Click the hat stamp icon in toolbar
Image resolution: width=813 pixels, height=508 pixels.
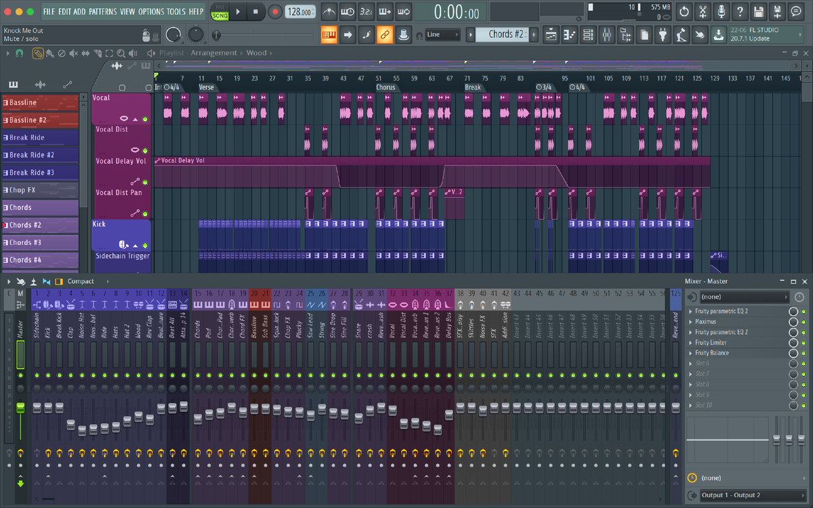click(x=403, y=35)
